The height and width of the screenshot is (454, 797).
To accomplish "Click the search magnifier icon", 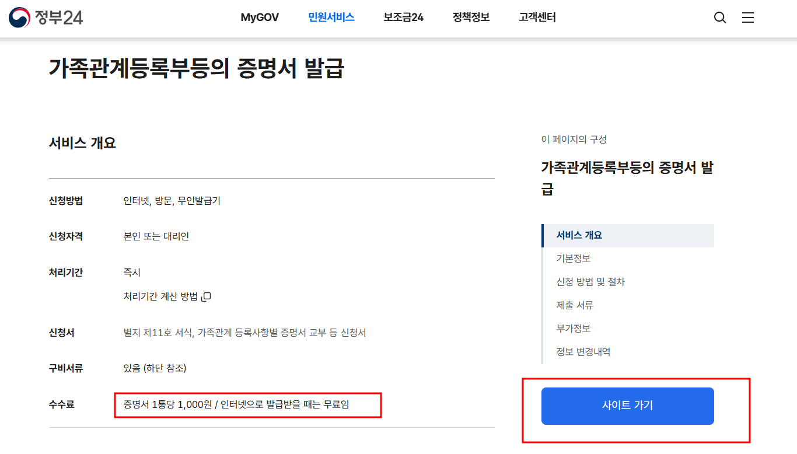I will 720,18.
